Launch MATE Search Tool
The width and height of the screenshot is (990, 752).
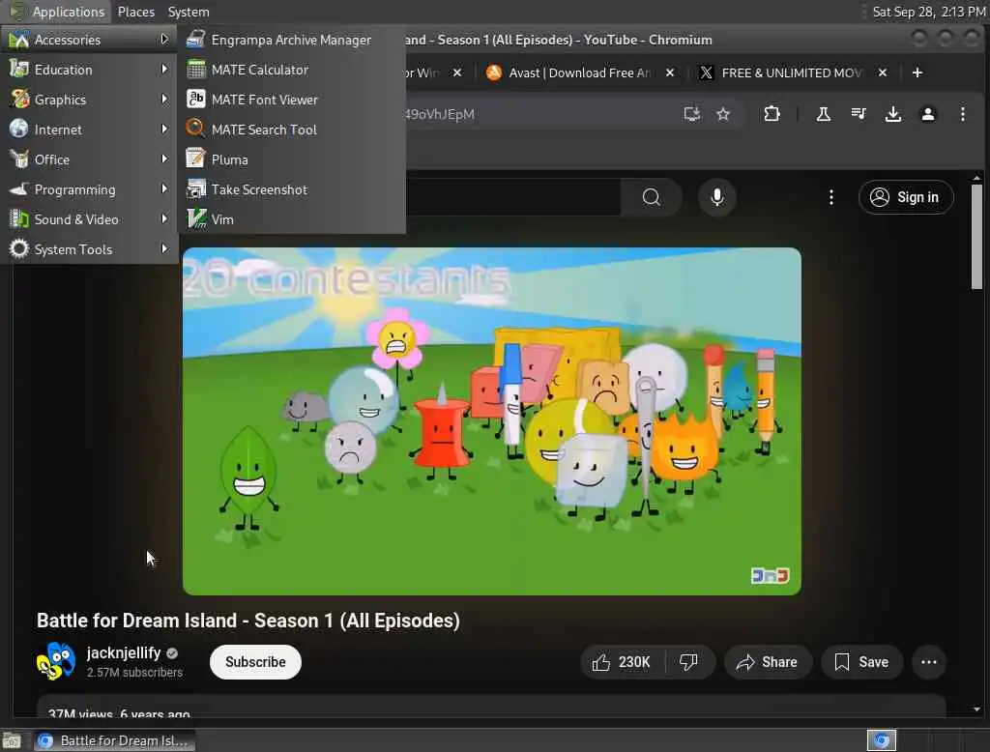(291, 130)
